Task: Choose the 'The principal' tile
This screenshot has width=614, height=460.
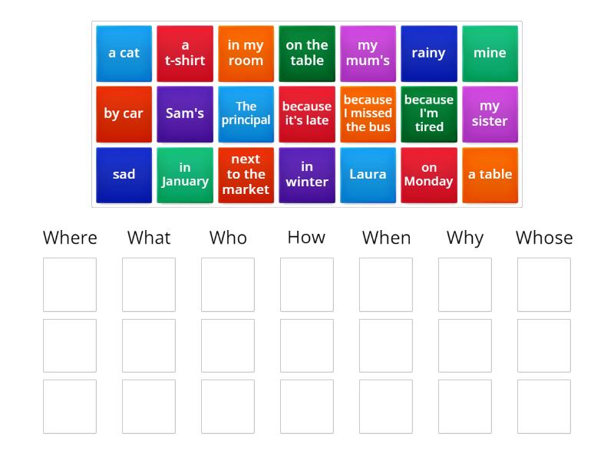Action: [246, 113]
